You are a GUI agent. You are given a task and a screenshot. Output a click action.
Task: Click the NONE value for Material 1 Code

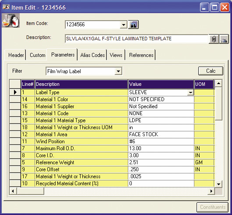click(161, 113)
